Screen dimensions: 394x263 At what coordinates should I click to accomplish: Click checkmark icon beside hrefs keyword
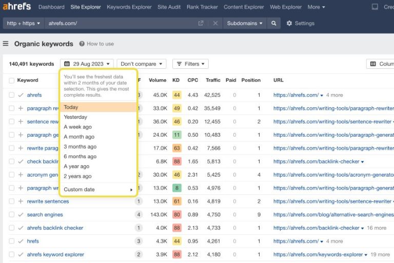point(21,241)
